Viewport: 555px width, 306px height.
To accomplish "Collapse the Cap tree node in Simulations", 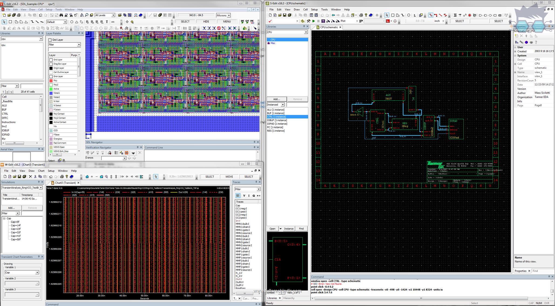I will point(4,219).
